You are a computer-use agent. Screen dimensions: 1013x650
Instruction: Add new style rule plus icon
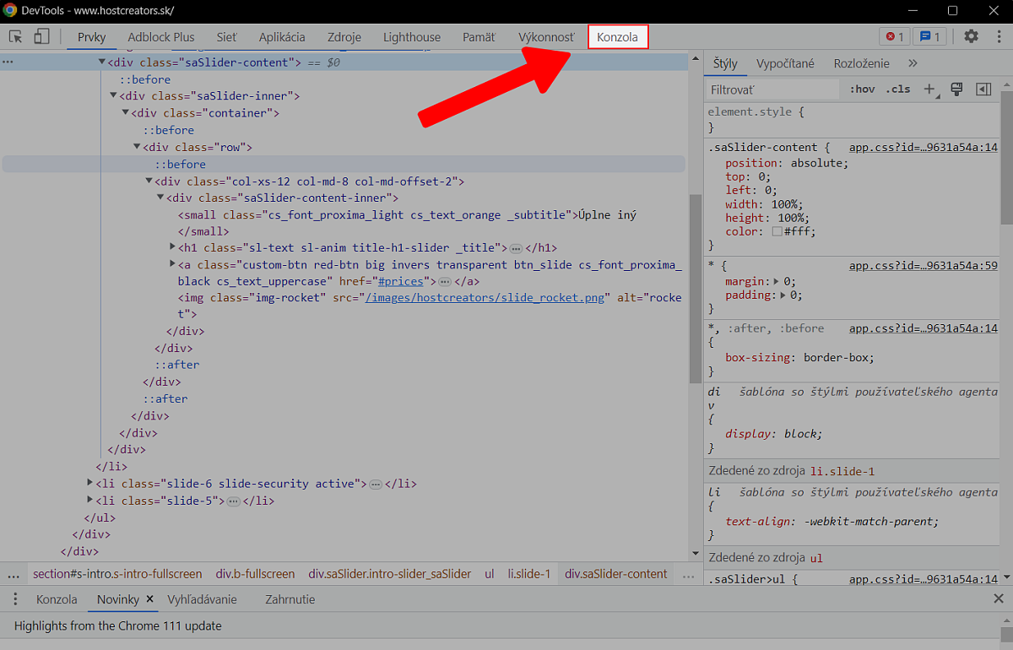tap(929, 89)
